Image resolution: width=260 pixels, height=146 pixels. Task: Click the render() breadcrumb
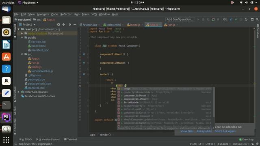tap(105, 135)
